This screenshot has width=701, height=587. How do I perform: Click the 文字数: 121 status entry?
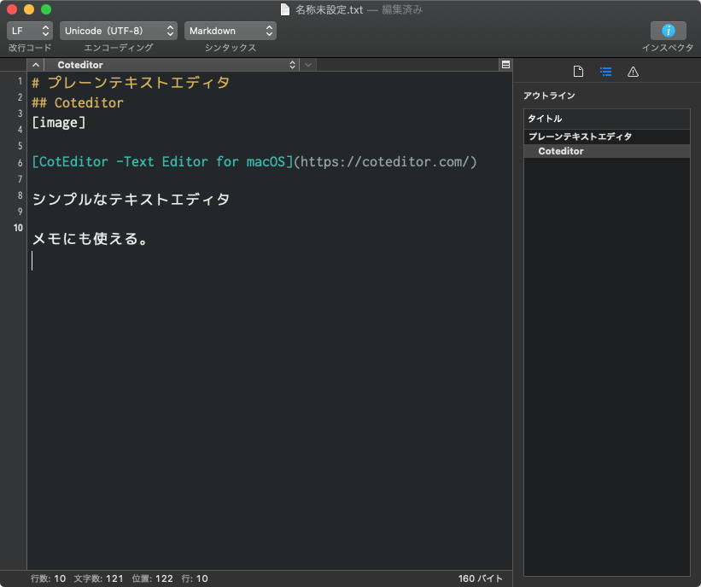[x=98, y=578]
